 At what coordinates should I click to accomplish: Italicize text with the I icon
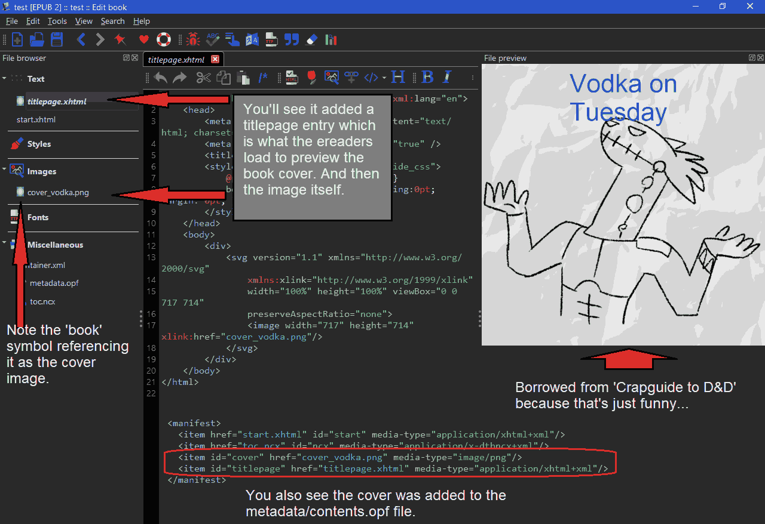tap(446, 77)
